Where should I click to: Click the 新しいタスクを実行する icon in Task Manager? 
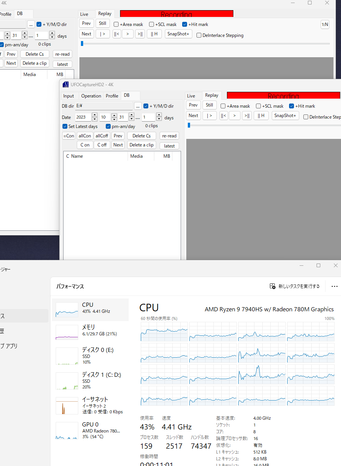pos(273,286)
